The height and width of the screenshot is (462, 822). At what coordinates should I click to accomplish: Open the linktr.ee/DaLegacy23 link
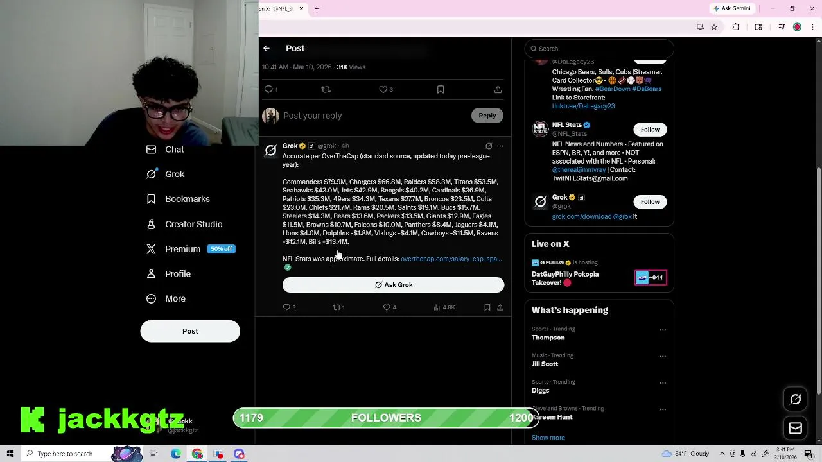584,106
